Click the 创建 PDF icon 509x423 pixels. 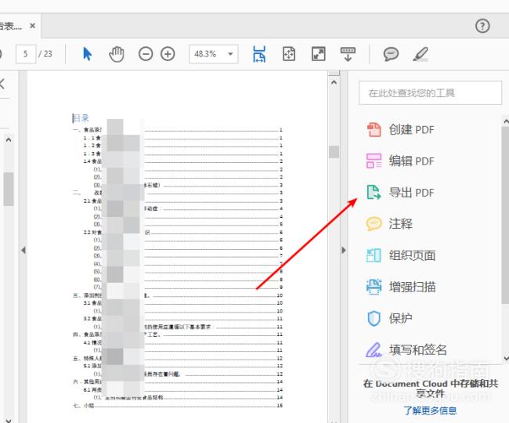(374, 129)
